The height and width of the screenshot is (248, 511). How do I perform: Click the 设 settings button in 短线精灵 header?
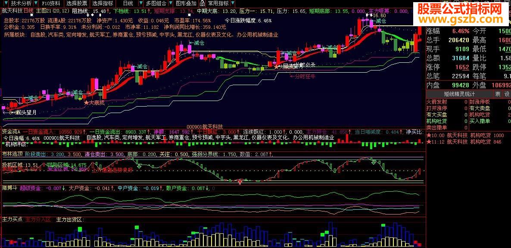pos(507,94)
